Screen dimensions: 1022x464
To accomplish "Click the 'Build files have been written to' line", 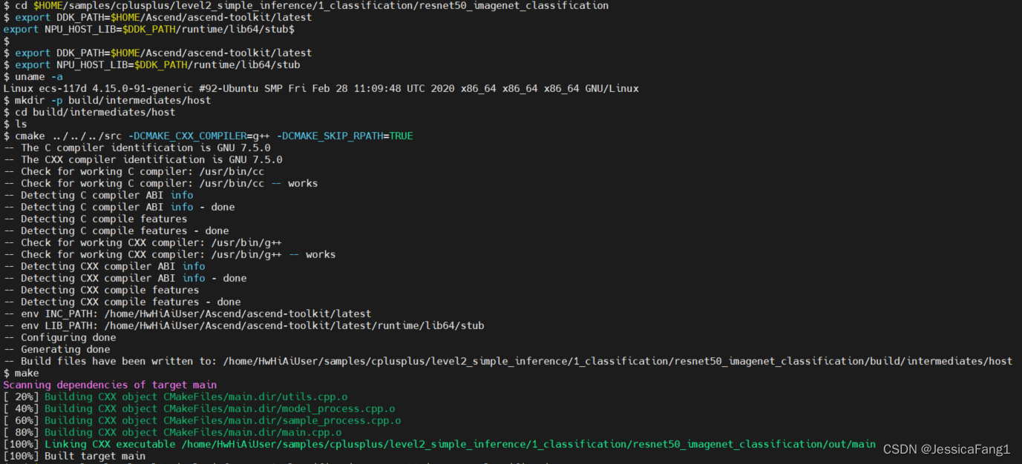I will [x=508, y=361].
